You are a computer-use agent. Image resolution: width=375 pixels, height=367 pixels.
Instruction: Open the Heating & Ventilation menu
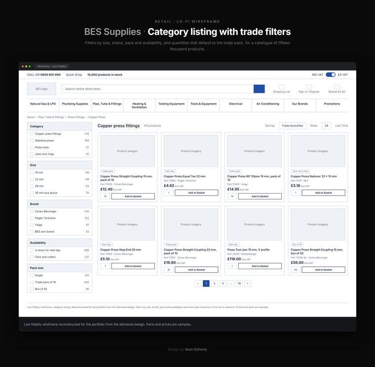coord(139,105)
